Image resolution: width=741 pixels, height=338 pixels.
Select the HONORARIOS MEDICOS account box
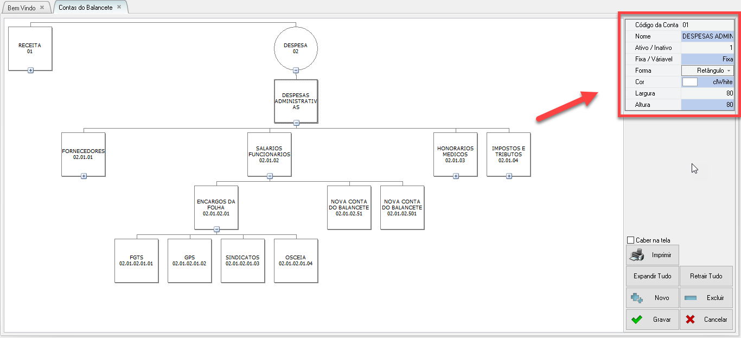point(455,154)
